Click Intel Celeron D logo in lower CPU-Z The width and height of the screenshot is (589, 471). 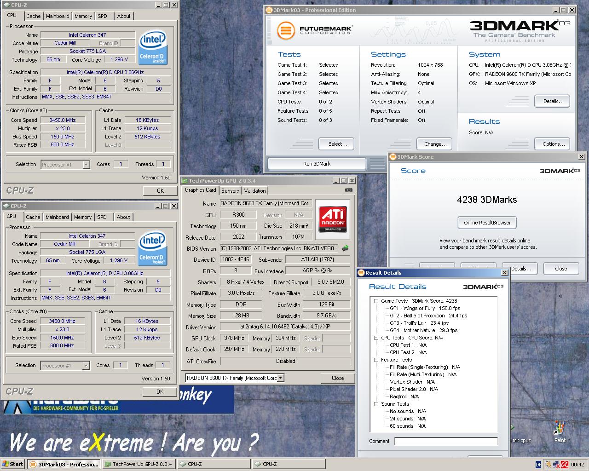tap(152, 248)
